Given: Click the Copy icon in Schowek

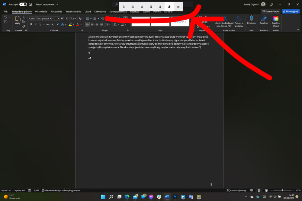Looking at the screenshot, I should point(24,22).
